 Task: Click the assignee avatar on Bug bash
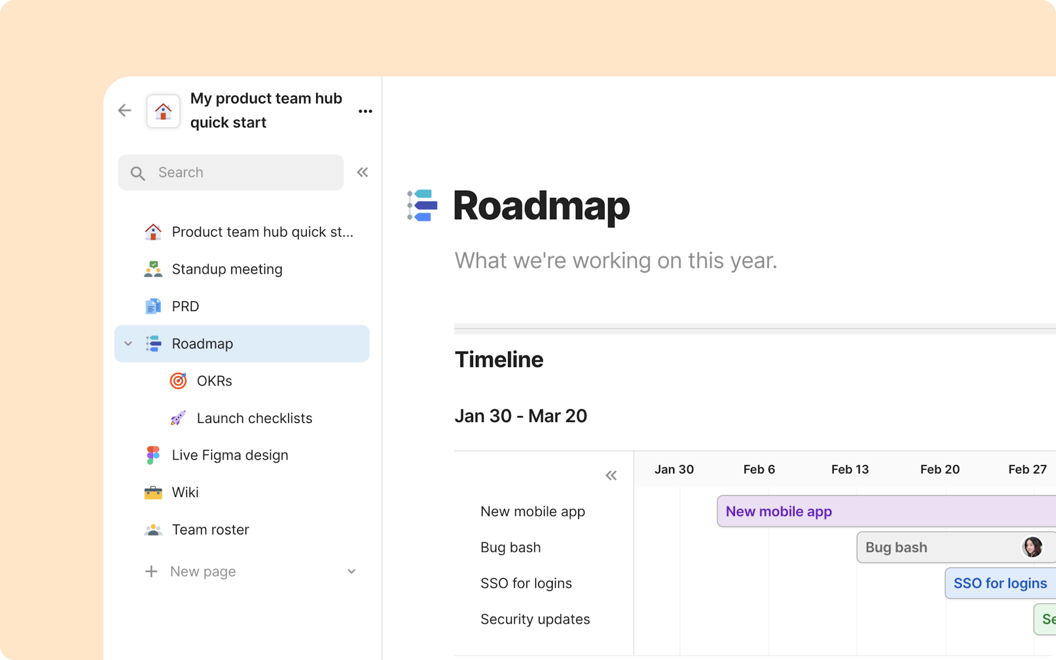click(1032, 547)
